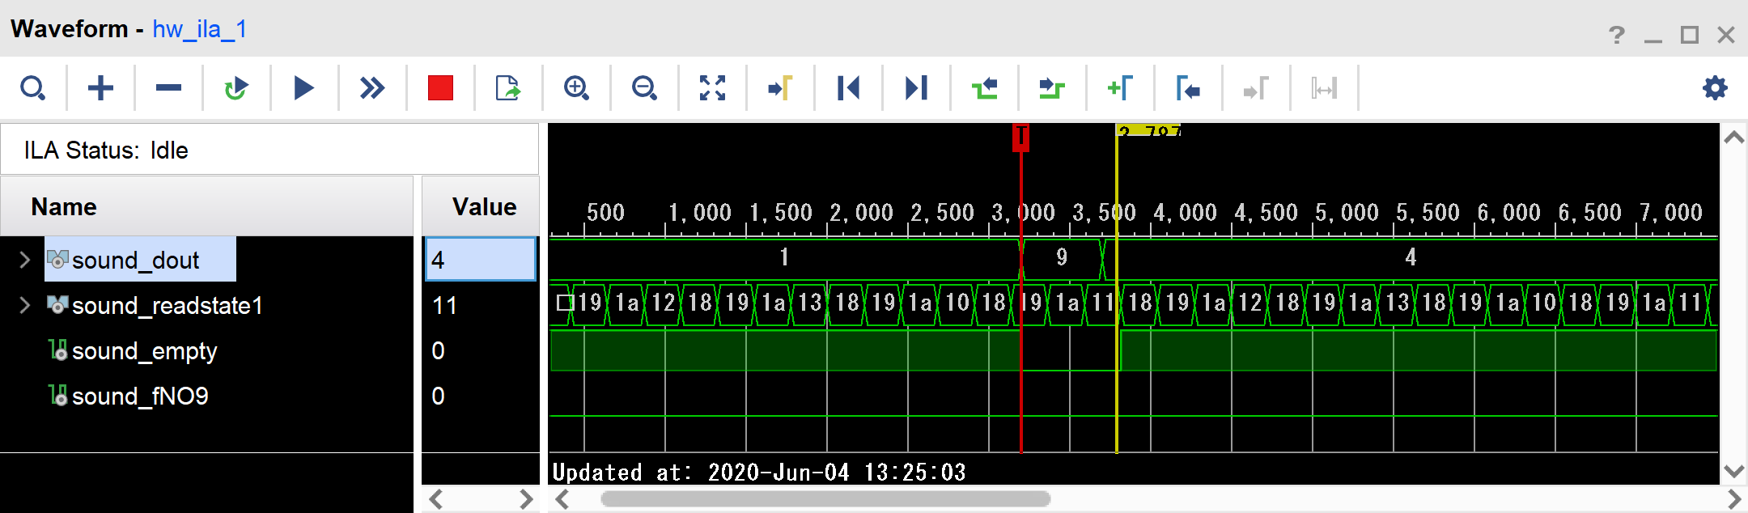Viewport: 1748px width, 513px height.
Task: Run trigger for this ILA core
Action: [x=304, y=87]
